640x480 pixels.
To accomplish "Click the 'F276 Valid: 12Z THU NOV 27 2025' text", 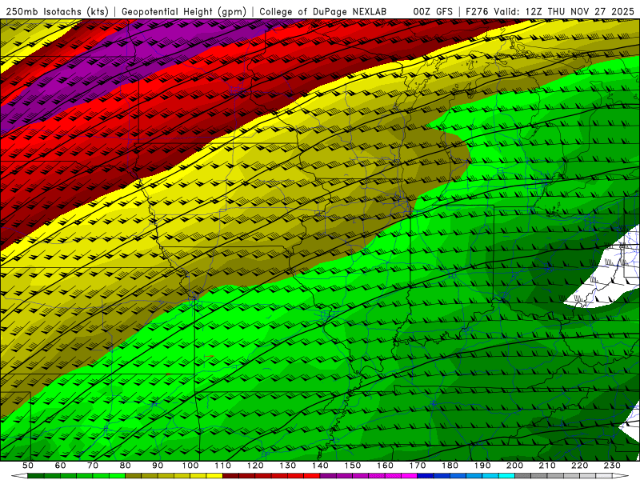I will (550, 12).
